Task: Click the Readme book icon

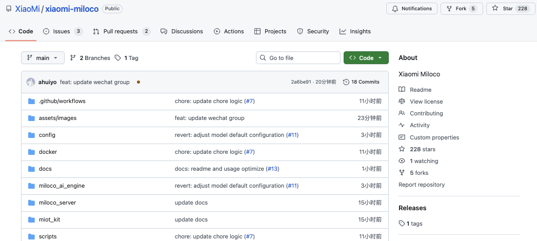Action: click(402, 90)
